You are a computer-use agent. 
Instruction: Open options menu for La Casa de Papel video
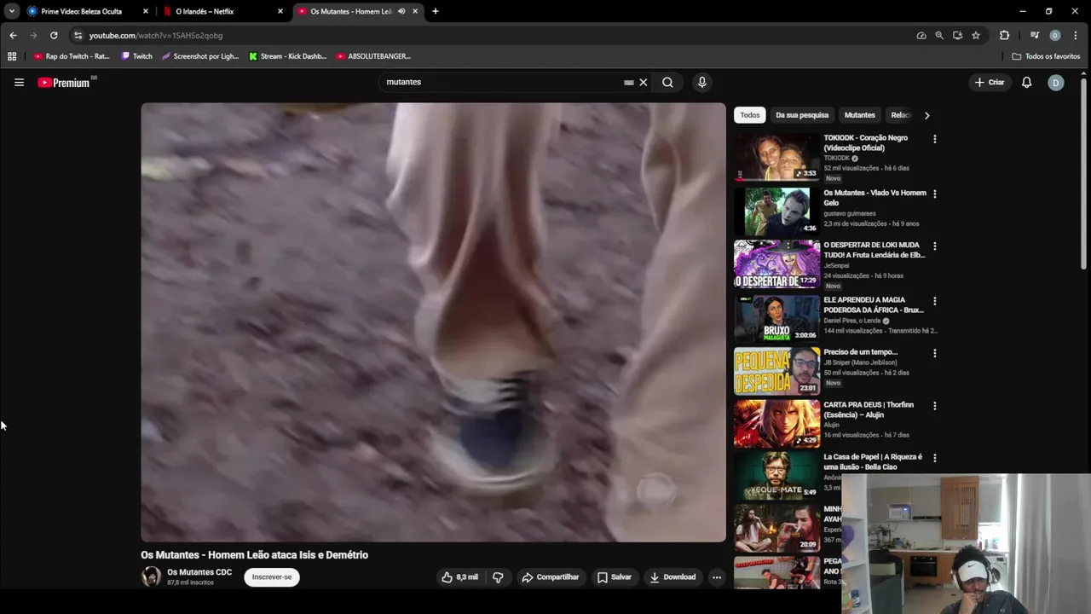934,459
